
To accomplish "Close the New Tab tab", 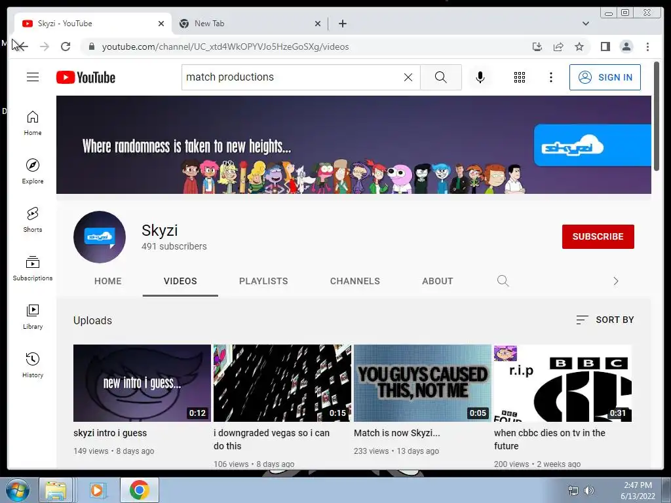I will [318, 24].
